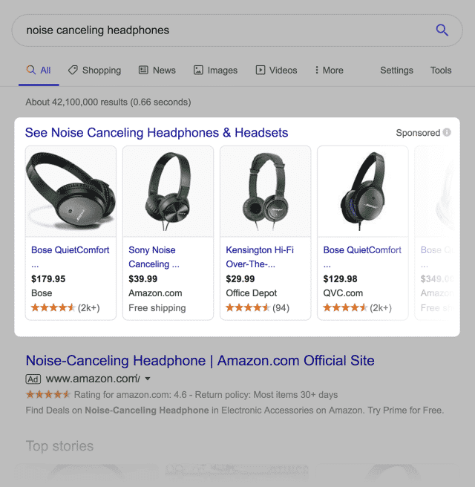Click the Shopping tag icon
This screenshot has width=475, height=487.
tap(73, 70)
